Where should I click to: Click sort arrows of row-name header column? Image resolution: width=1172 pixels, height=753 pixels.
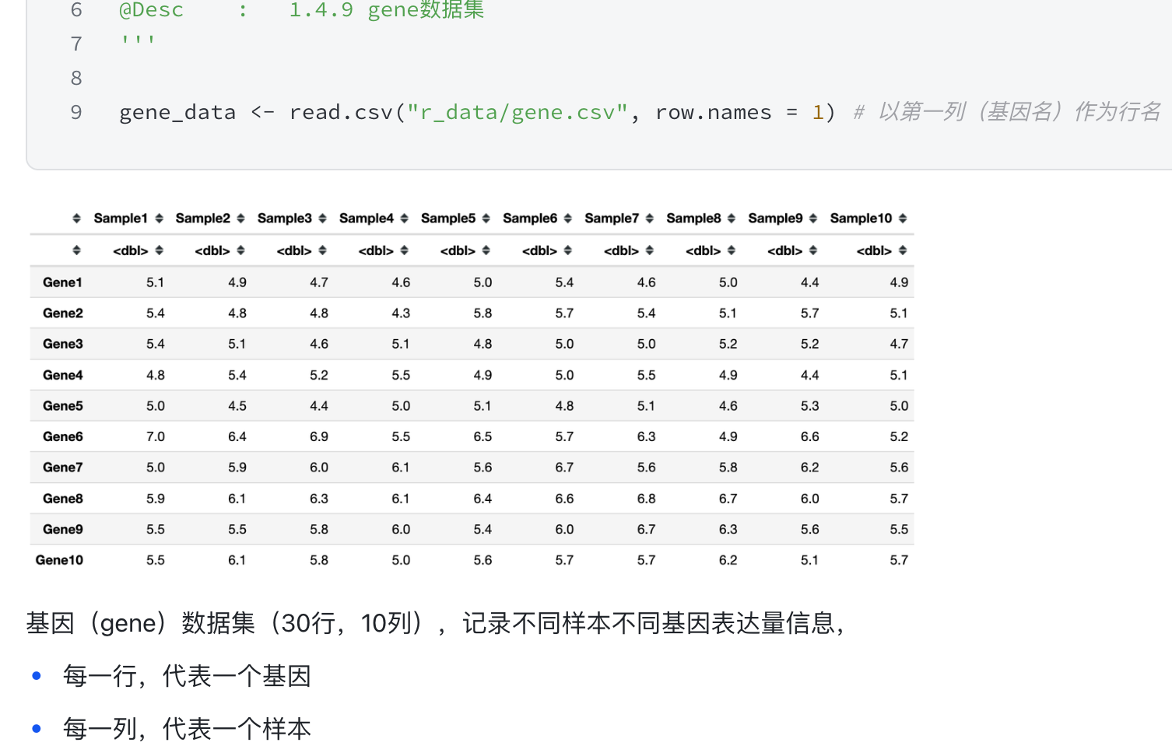coord(76,219)
